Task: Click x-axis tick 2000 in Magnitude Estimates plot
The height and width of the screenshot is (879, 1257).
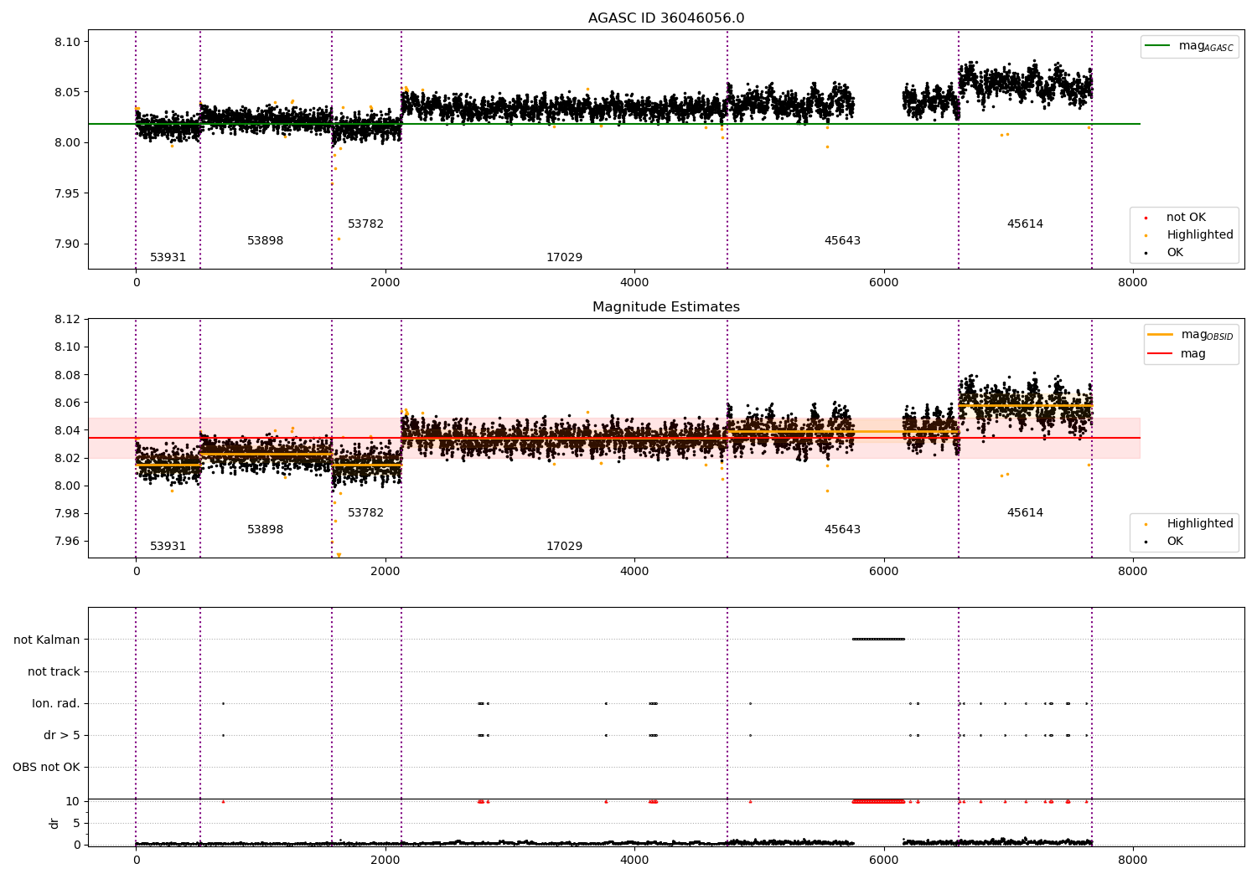Action: [x=385, y=572]
